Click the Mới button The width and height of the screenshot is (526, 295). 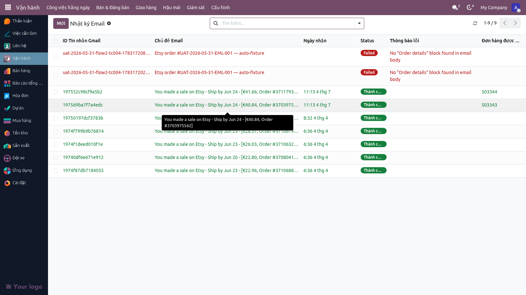click(x=61, y=23)
